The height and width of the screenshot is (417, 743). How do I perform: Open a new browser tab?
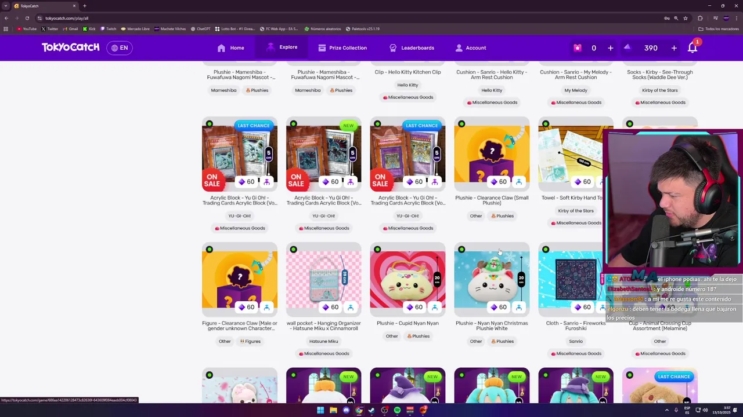point(85,6)
